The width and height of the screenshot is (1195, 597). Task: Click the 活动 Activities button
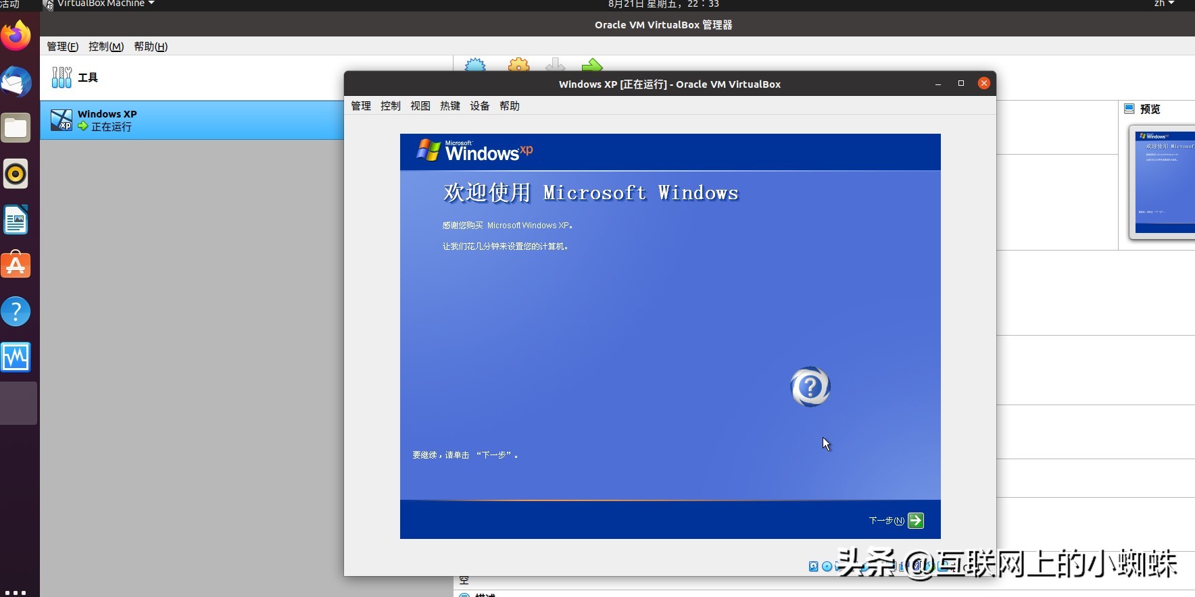pyautogui.click(x=9, y=4)
